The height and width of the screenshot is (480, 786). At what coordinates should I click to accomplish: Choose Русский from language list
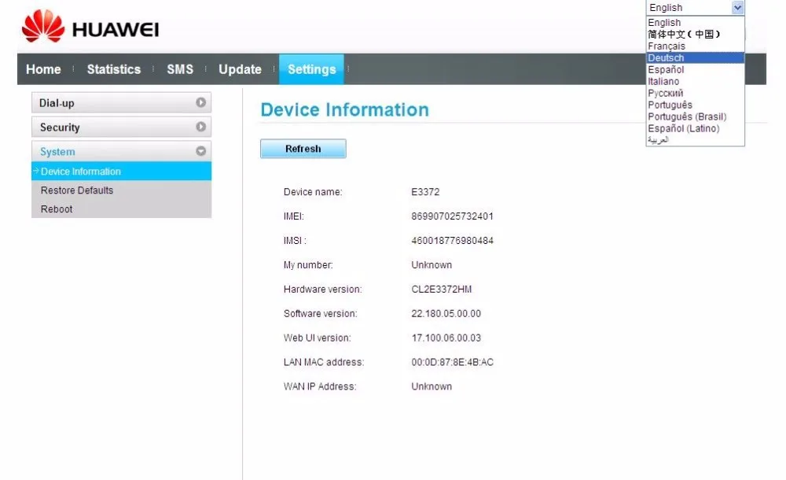click(x=695, y=93)
